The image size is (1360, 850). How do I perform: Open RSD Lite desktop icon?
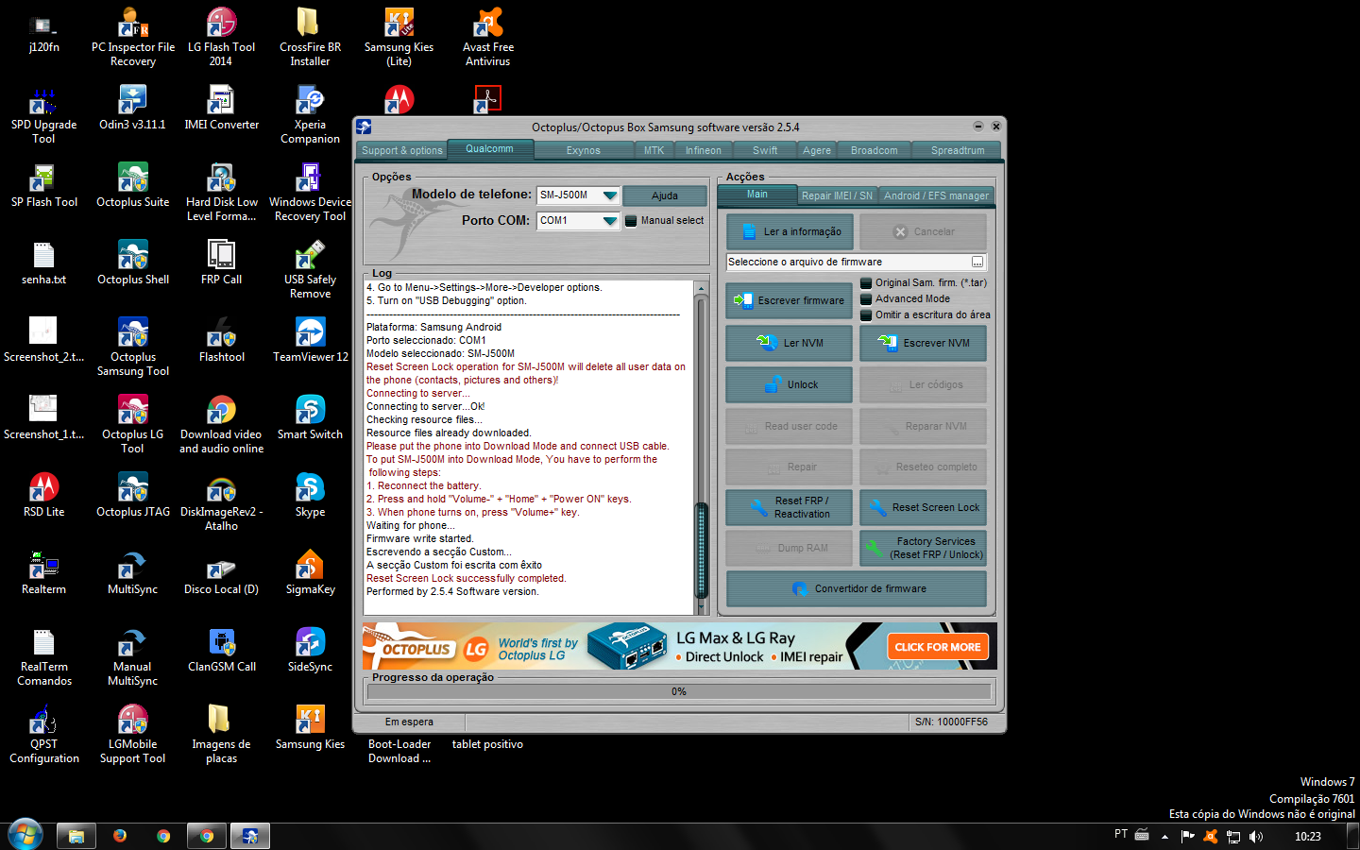[43, 495]
